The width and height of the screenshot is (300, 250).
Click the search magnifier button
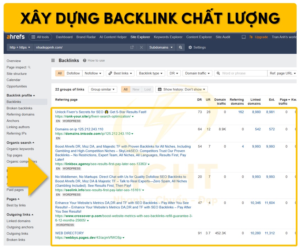tap(180, 47)
